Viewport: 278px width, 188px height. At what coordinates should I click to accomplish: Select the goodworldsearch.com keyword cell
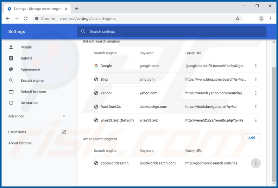click(x=157, y=163)
